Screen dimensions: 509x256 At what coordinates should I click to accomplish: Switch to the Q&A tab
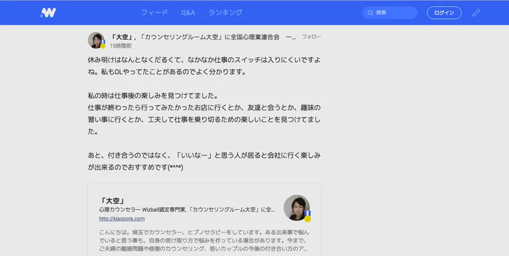coord(188,13)
